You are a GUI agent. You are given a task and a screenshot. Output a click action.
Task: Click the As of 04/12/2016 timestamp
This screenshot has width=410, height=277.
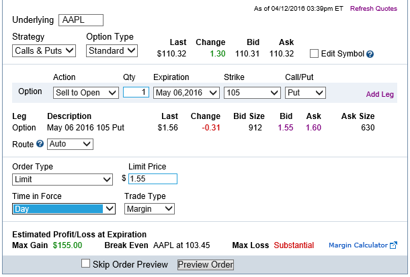[x=298, y=9]
